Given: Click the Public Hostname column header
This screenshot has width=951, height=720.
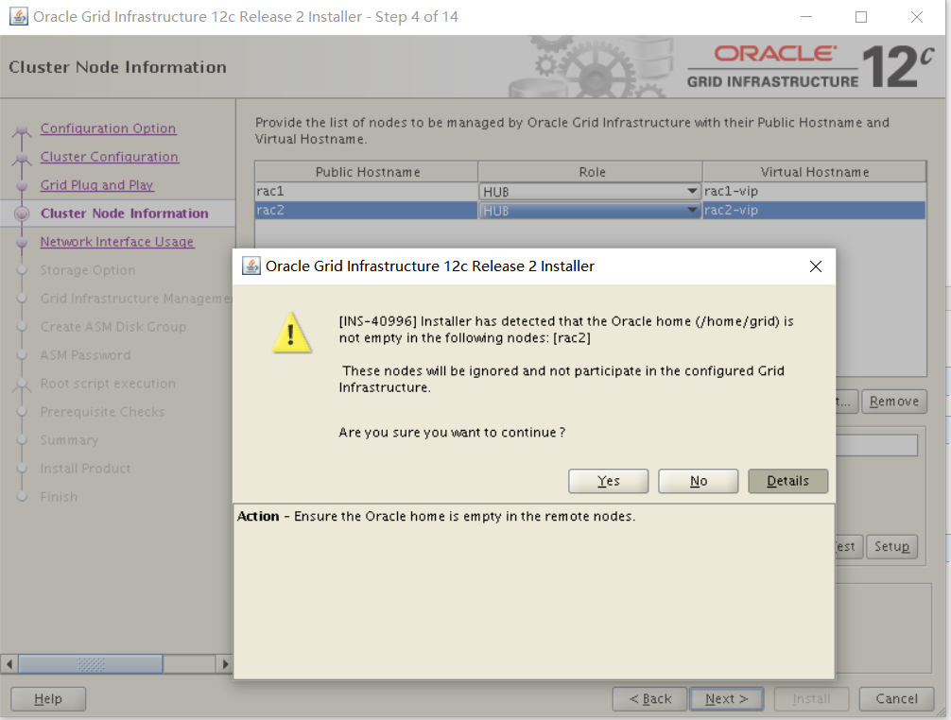Looking at the screenshot, I should (367, 172).
